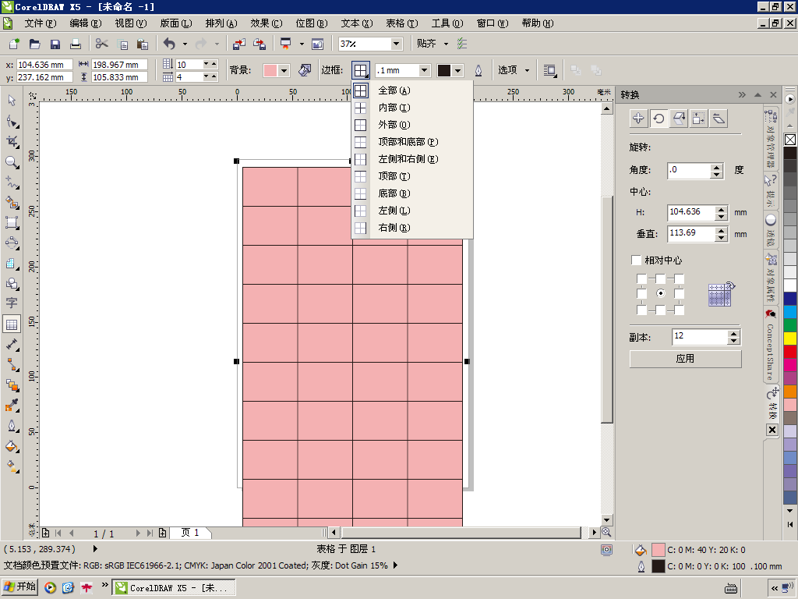Image resolution: width=798 pixels, height=599 pixels.
Task: Click the vertical scrollbar down arrow
Action: tap(606, 520)
